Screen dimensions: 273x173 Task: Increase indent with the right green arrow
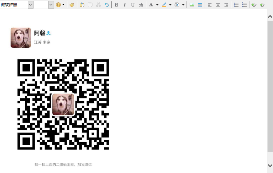coord(262,5)
